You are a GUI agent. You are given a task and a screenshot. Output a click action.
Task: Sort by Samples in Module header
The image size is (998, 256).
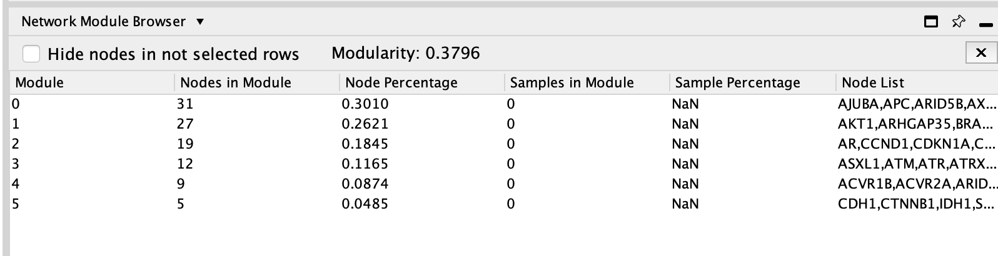(x=572, y=82)
